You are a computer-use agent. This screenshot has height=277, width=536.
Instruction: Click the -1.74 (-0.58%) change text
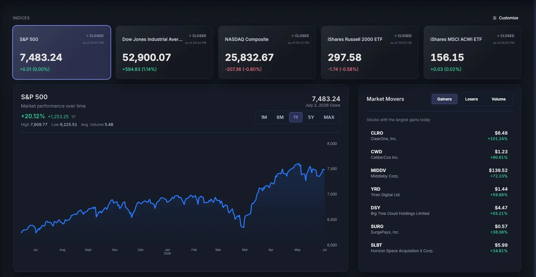(343, 69)
